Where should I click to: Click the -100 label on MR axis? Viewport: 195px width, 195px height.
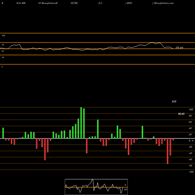191,172
